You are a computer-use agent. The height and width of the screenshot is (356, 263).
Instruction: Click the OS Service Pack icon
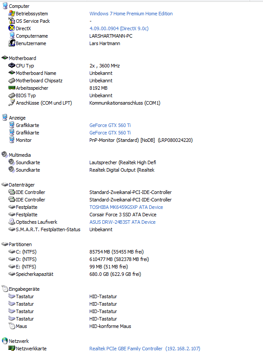pos(11,21)
